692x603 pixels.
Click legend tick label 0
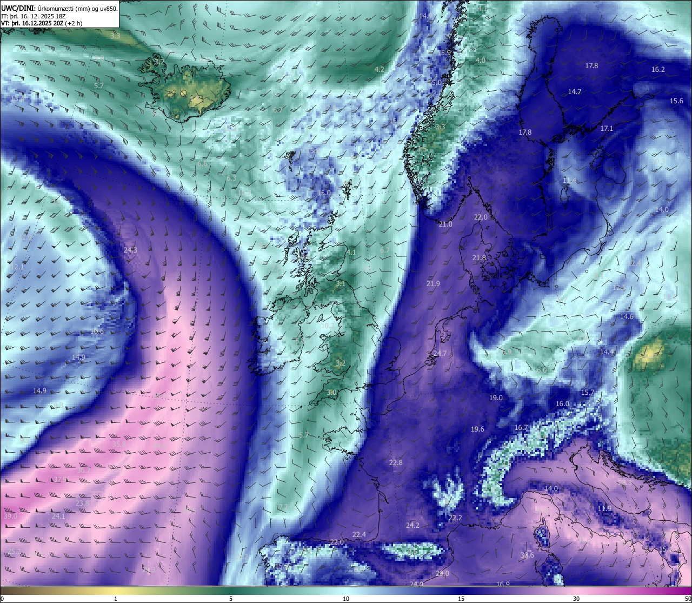click(2, 599)
